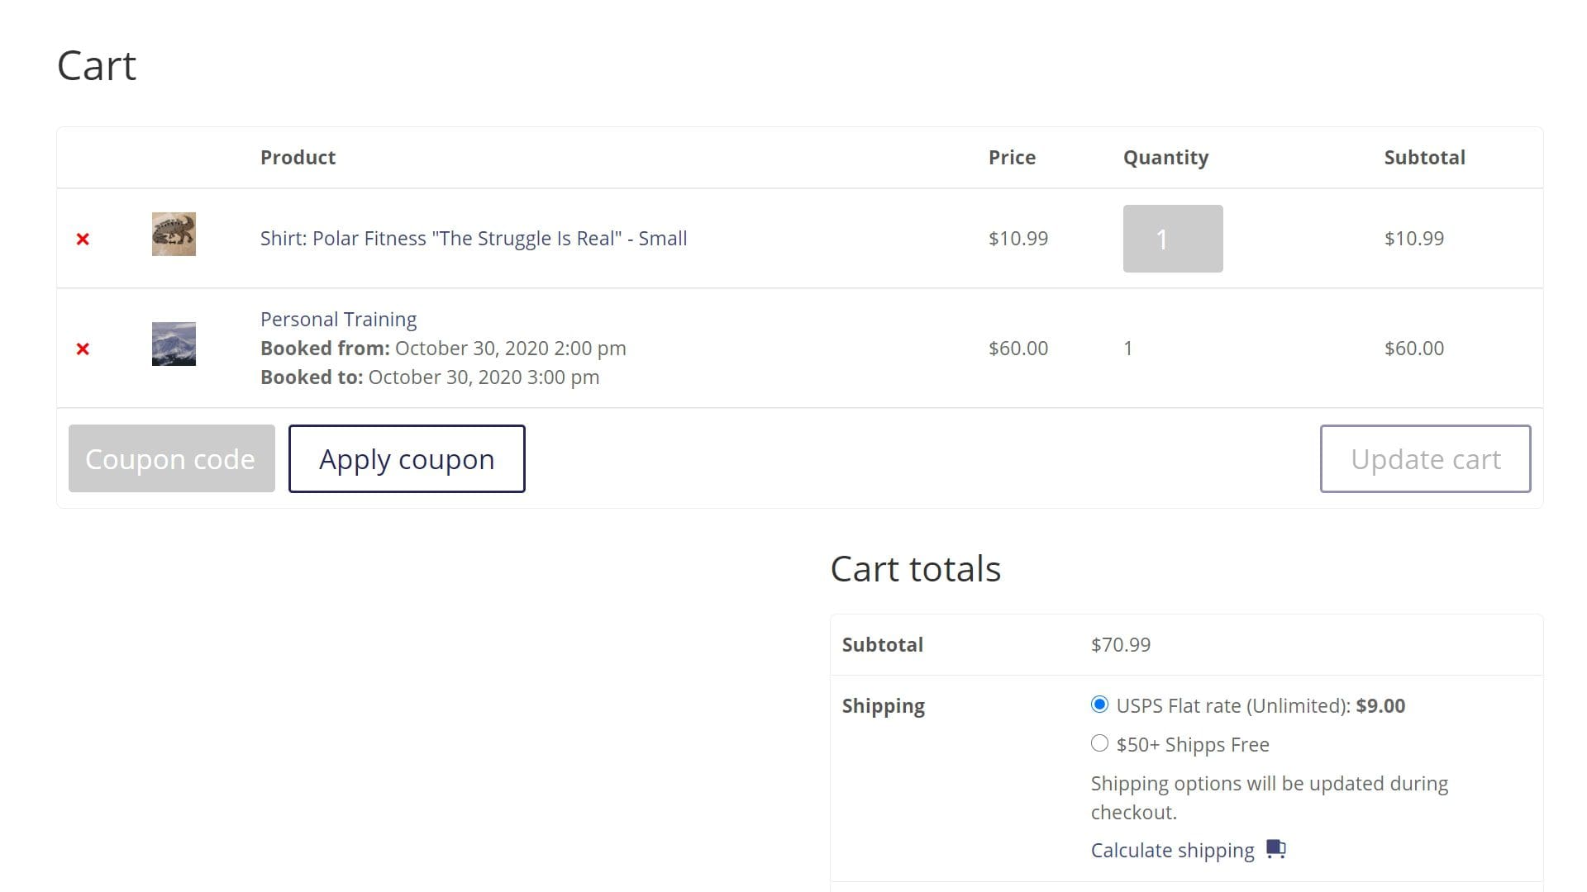Click the Subtotal amount $70.99
Image resolution: width=1587 pixels, height=892 pixels.
pyautogui.click(x=1120, y=644)
